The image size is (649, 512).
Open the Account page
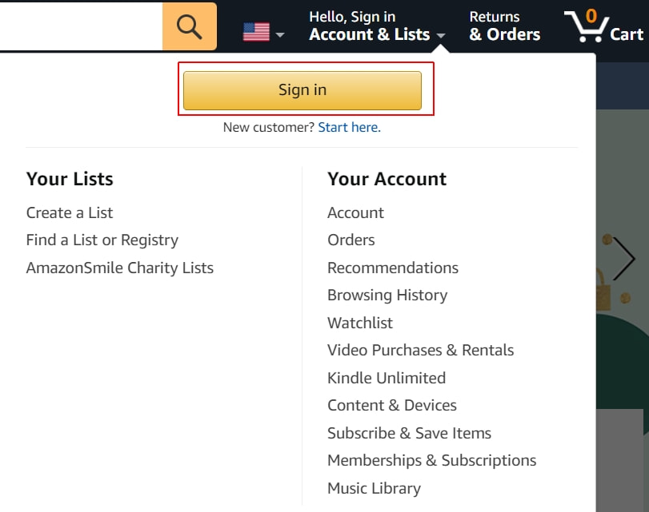(355, 212)
